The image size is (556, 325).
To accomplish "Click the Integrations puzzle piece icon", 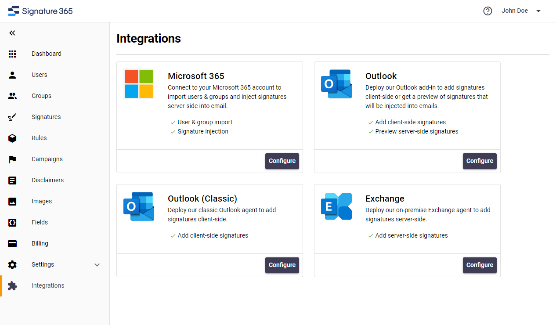I will click(x=12, y=286).
